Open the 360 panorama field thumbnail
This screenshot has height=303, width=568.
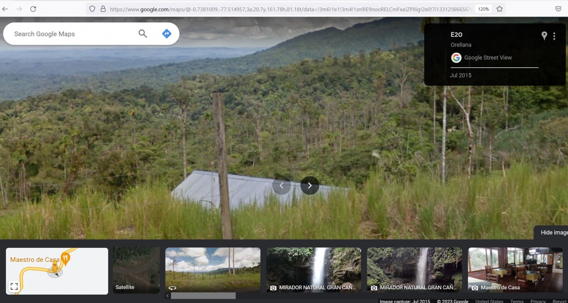[213, 269]
